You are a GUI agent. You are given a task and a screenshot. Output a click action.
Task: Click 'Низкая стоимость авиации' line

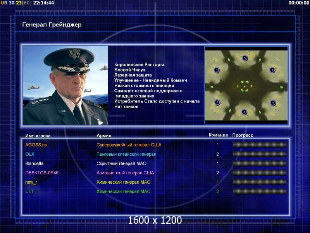coord(144,85)
